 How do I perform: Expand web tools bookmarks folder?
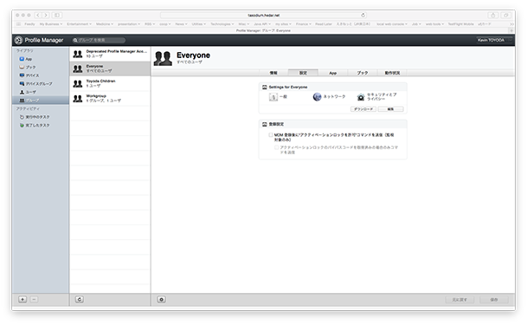coord(434,24)
